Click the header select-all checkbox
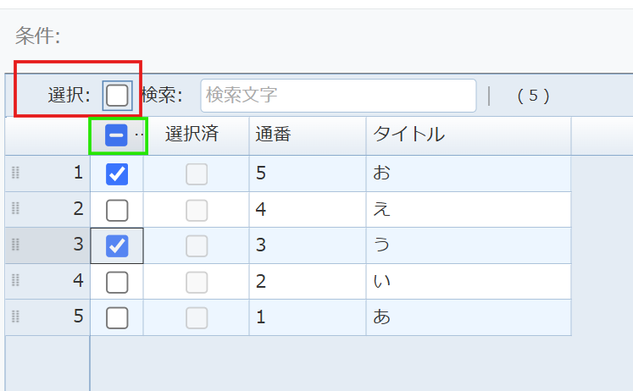Screen dimensions: 633x391 [117, 135]
